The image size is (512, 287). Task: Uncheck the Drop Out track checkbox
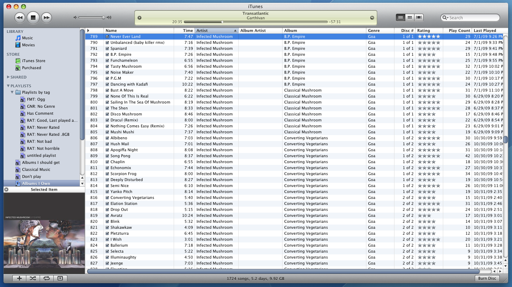coord(107,209)
